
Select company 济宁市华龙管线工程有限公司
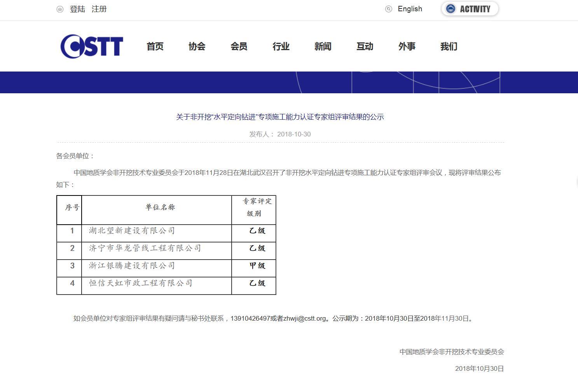(145, 248)
